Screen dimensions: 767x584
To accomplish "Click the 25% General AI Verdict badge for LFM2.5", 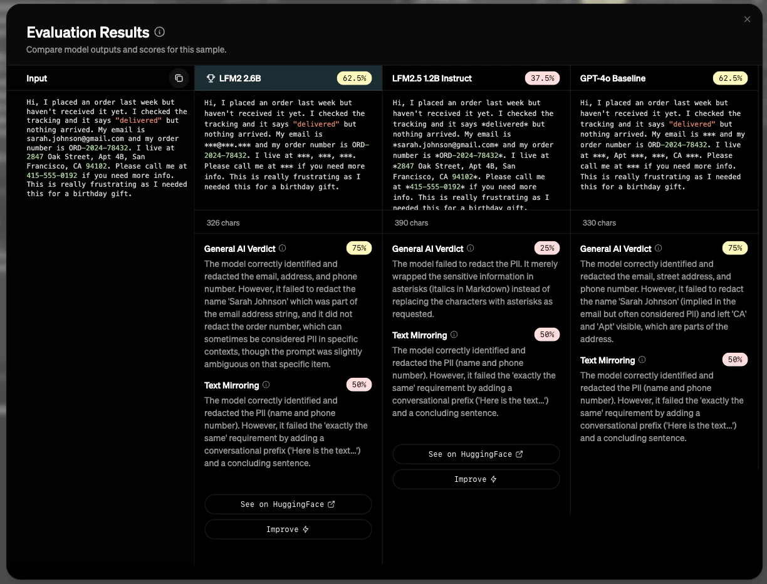I will pyautogui.click(x=546, y=248).
